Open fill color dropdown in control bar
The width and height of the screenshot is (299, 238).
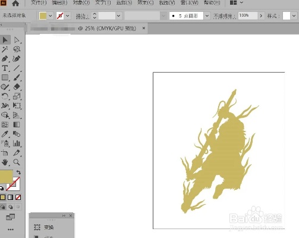click(50, 15)
